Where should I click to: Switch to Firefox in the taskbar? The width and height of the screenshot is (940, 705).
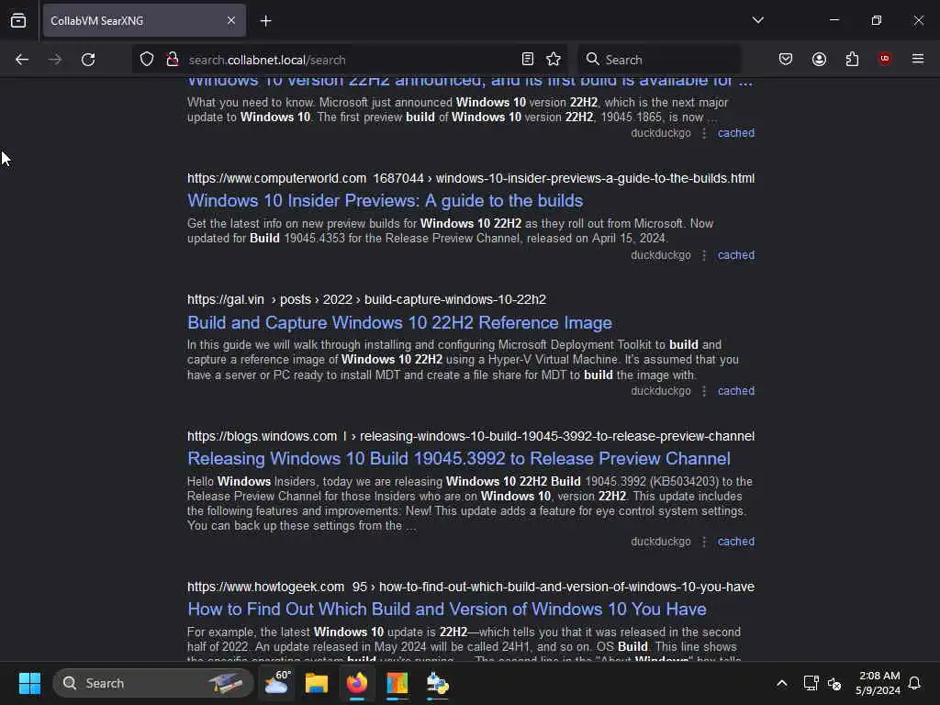[357, 683]
